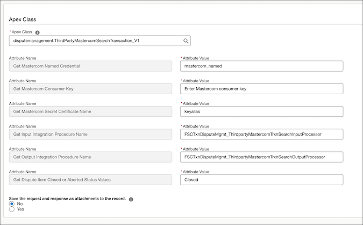The image size is (363, 225).
Task: Edit the mastercom_named attribute value field
Action: (261, 66)
